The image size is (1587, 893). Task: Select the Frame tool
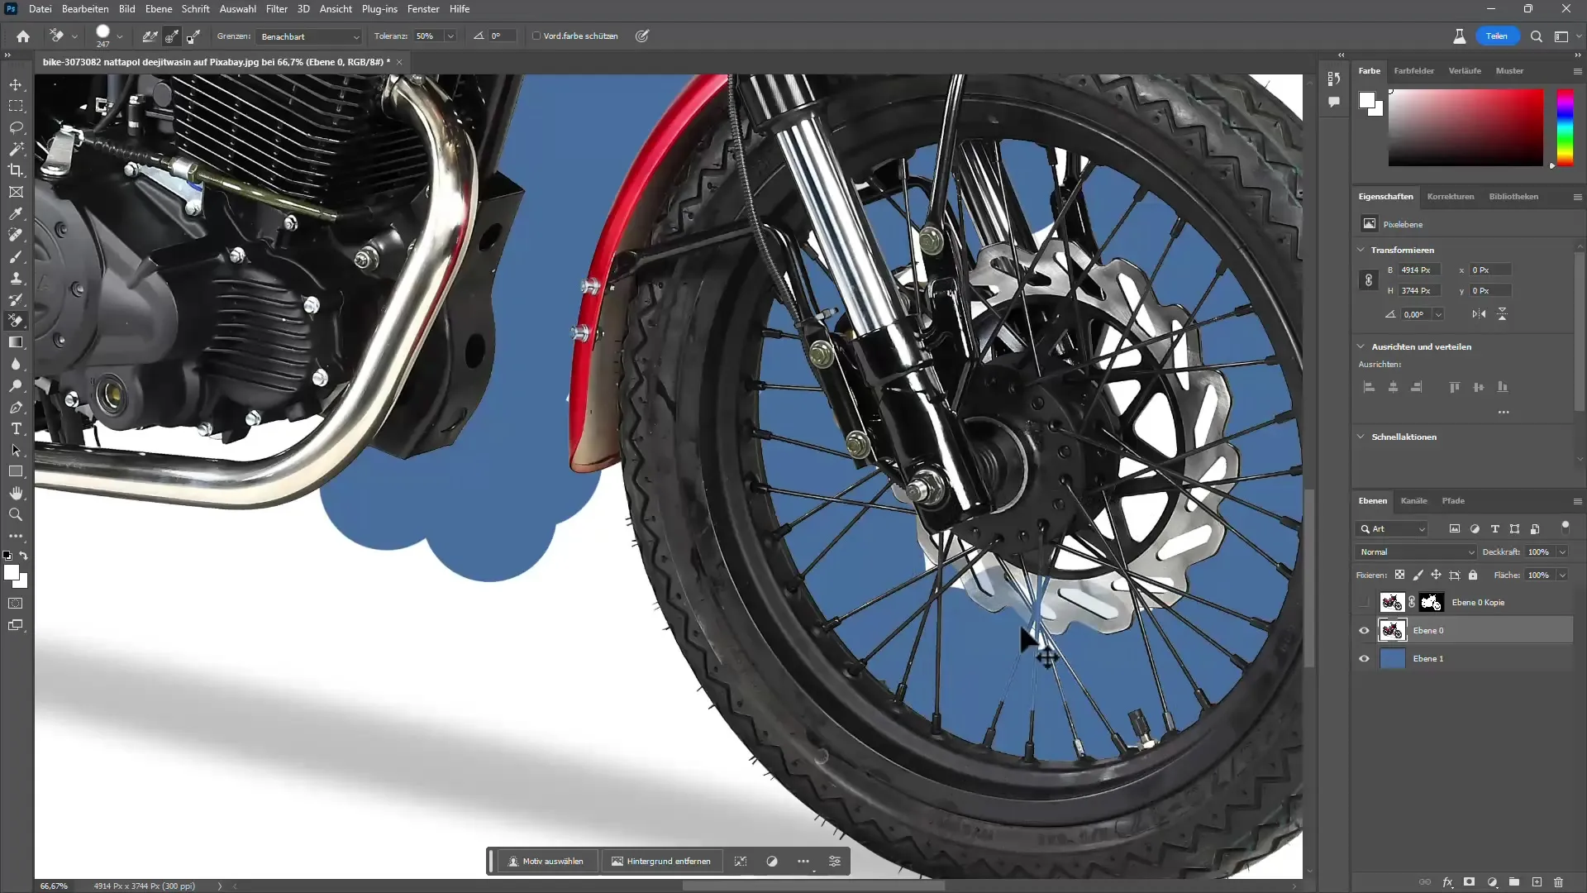(16, 192)
